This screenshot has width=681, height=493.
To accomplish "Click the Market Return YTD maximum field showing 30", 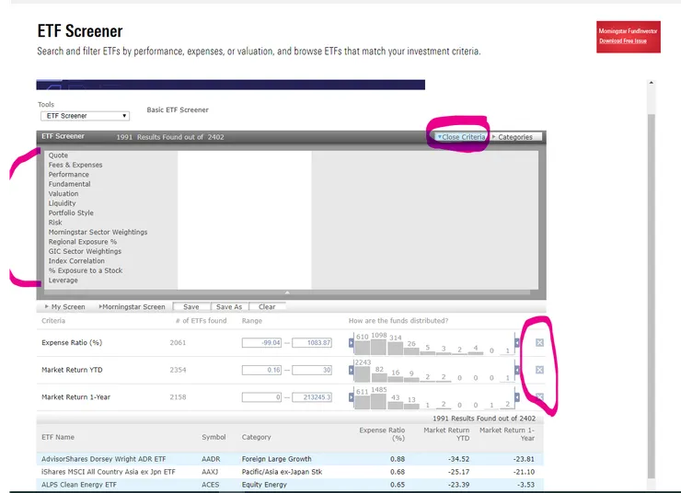I will [x=312, y=370].
